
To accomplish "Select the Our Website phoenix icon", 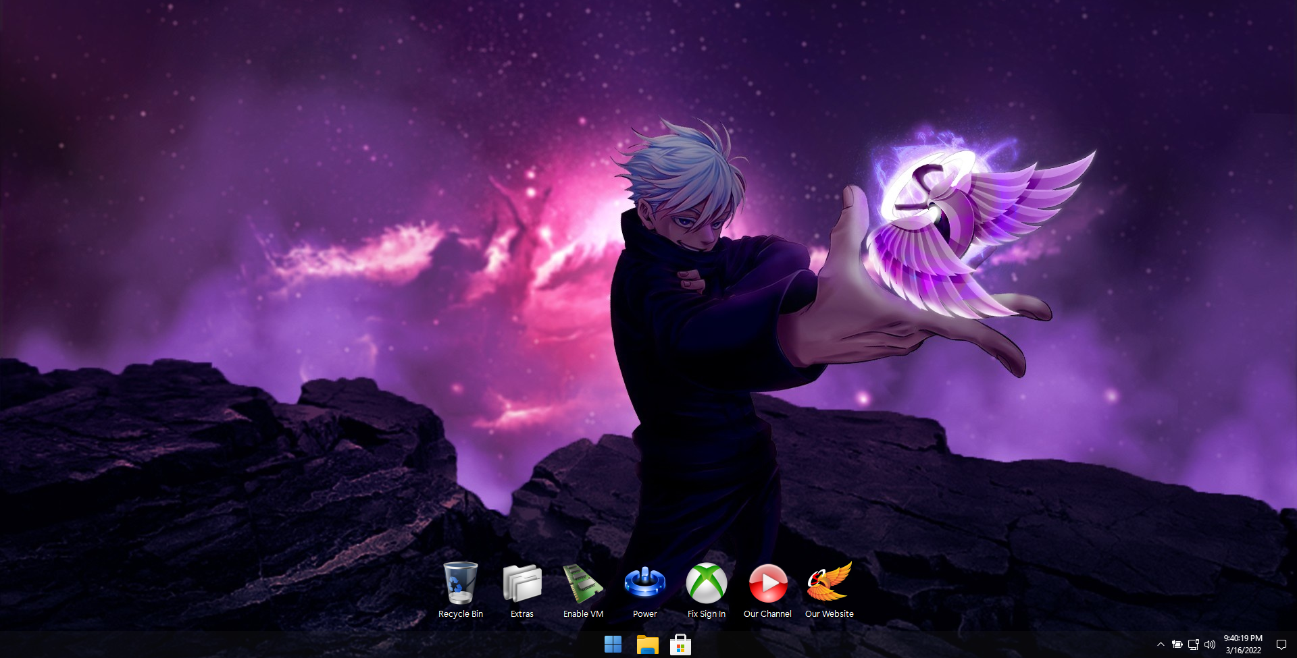I will coord(830,582).
